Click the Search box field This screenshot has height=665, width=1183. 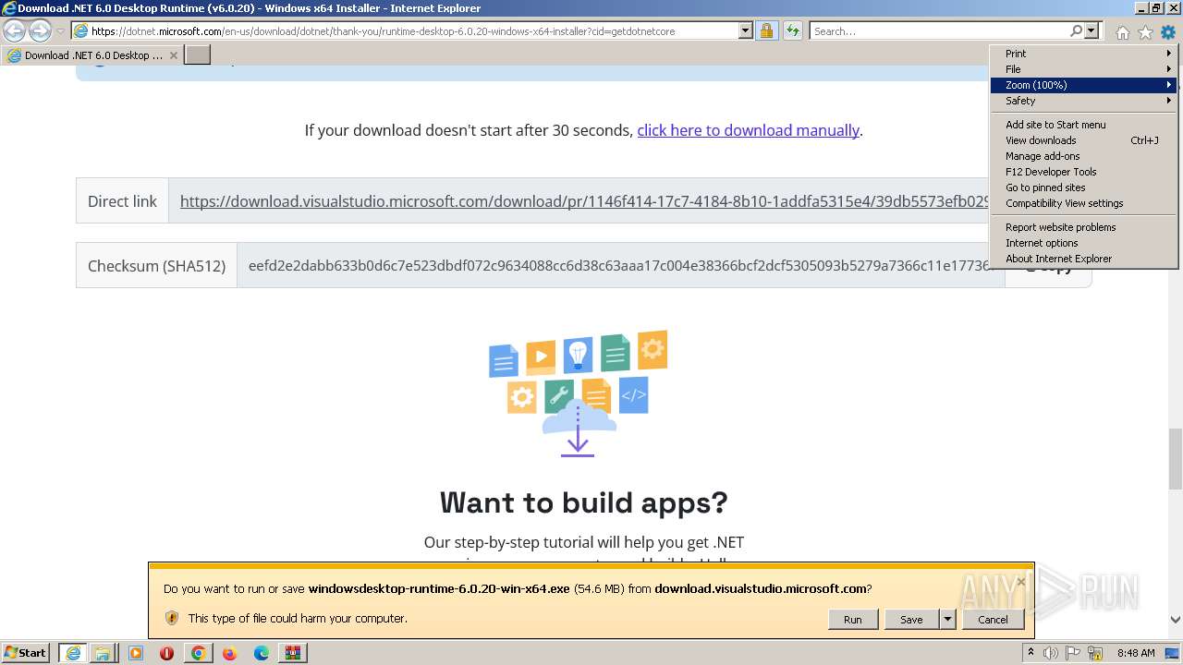[940, 30]
